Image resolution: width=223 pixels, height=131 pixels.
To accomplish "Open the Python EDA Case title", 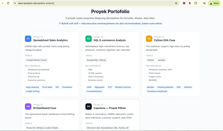I will coord(165,40).
